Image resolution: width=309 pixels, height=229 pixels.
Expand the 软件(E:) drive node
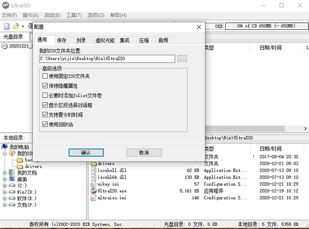[x=5, y=199]
